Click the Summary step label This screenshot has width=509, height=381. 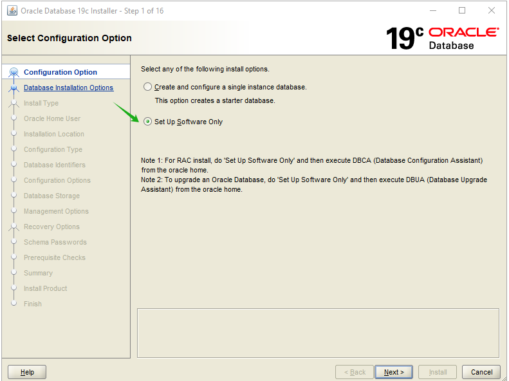click(x=39, y=273)
